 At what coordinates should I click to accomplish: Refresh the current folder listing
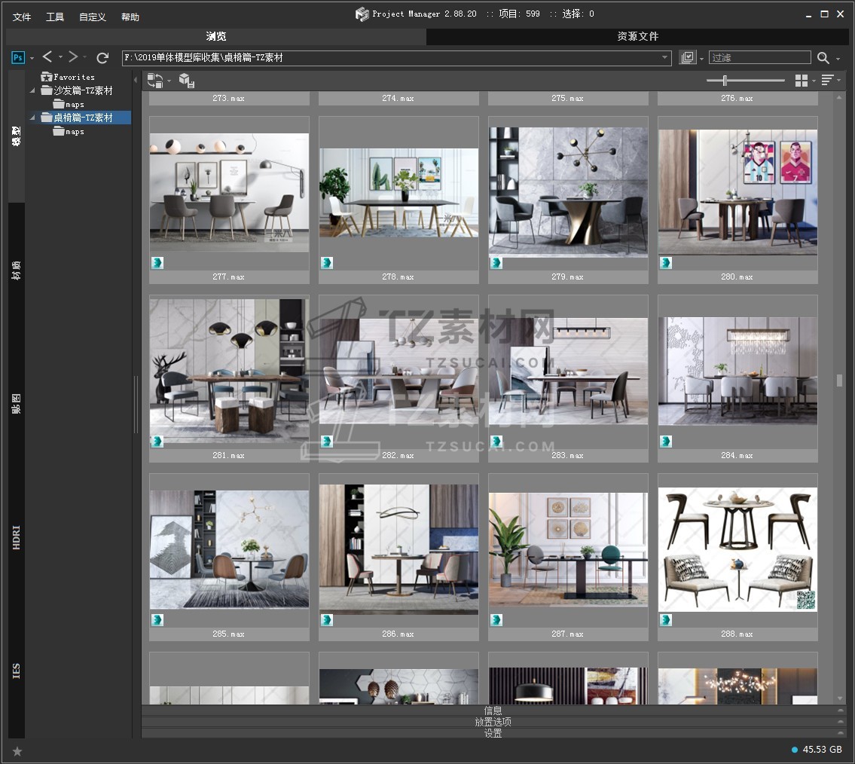pyautogui.click(x=103, y=57)
